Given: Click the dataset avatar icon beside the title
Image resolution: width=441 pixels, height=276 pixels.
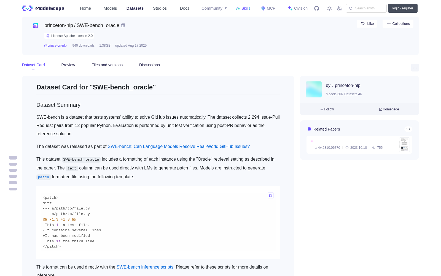Looking at the screenshot, I should point(36,25).
